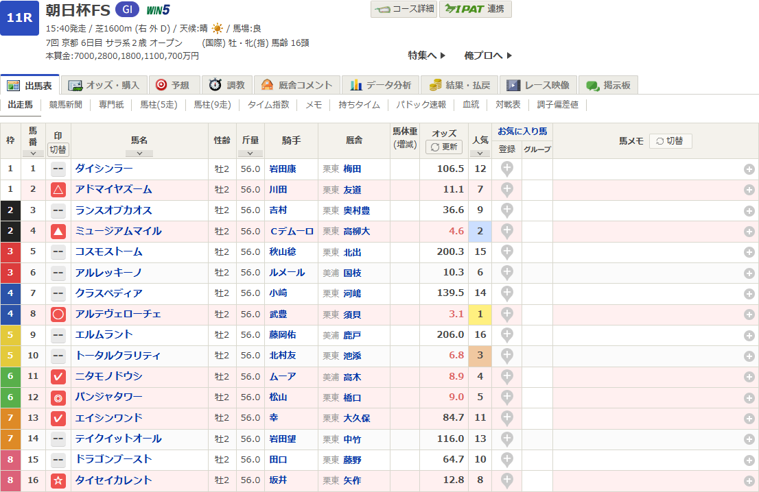Image resolution: width=759 pixels, height=492 pixels.
Task: Click the コース詳細 button
Action: coord(404,9)
